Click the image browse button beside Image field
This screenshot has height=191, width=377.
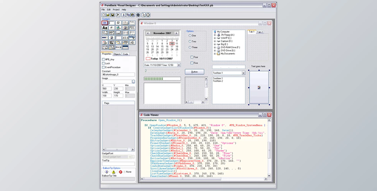[133, 81]
